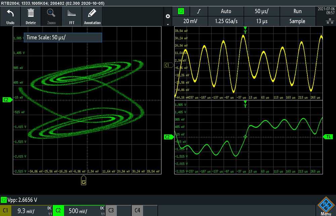Click the green C2 trigger source indicator

[181, 11]
